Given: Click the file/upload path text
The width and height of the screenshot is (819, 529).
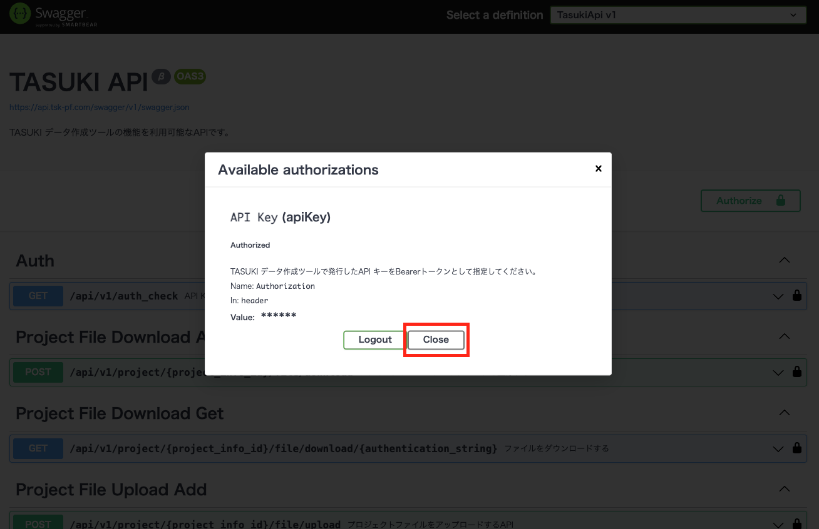Looking at the screenshot, I should [x=205, y=524].
